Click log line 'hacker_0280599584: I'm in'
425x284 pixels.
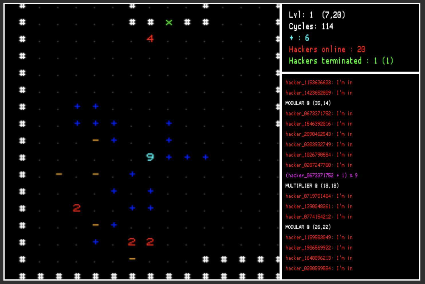(319, 269)
